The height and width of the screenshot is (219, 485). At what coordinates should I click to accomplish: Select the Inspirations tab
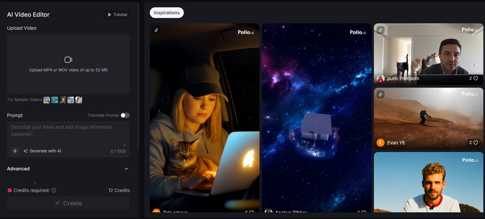tap(167, 12)
